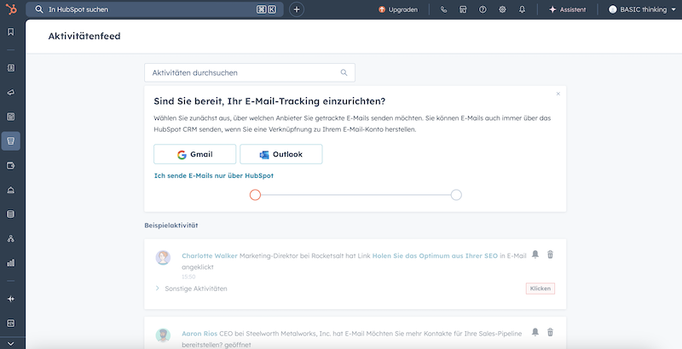Open the HubSpot sprocket home logo
This screenshot has width=682, height=349.
point(10,9)
